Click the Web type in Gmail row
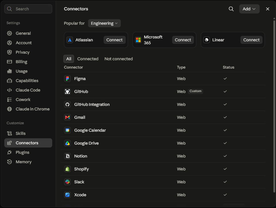Viewport: 276px width, 208px height. (181, 117)
